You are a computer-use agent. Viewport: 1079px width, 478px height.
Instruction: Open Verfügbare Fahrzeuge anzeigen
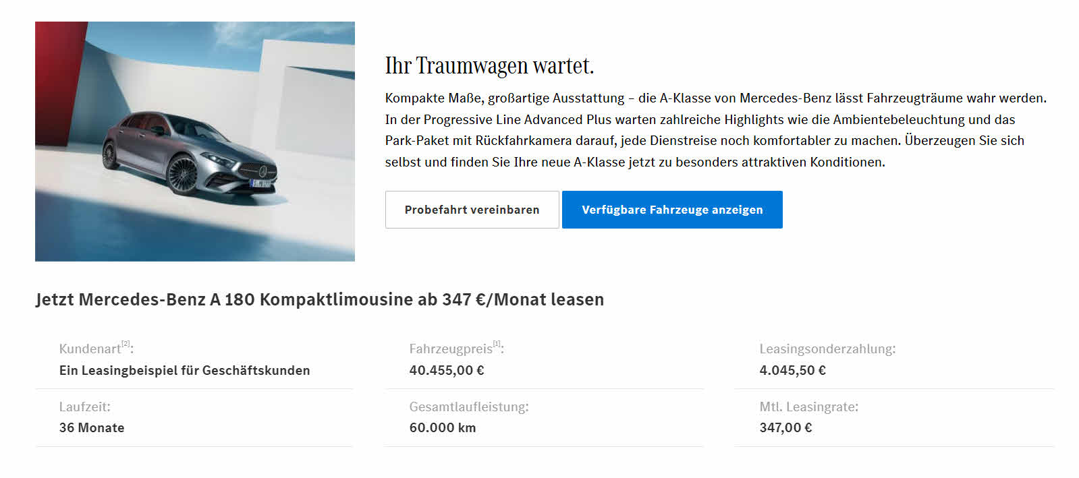(x=672, y=210)
